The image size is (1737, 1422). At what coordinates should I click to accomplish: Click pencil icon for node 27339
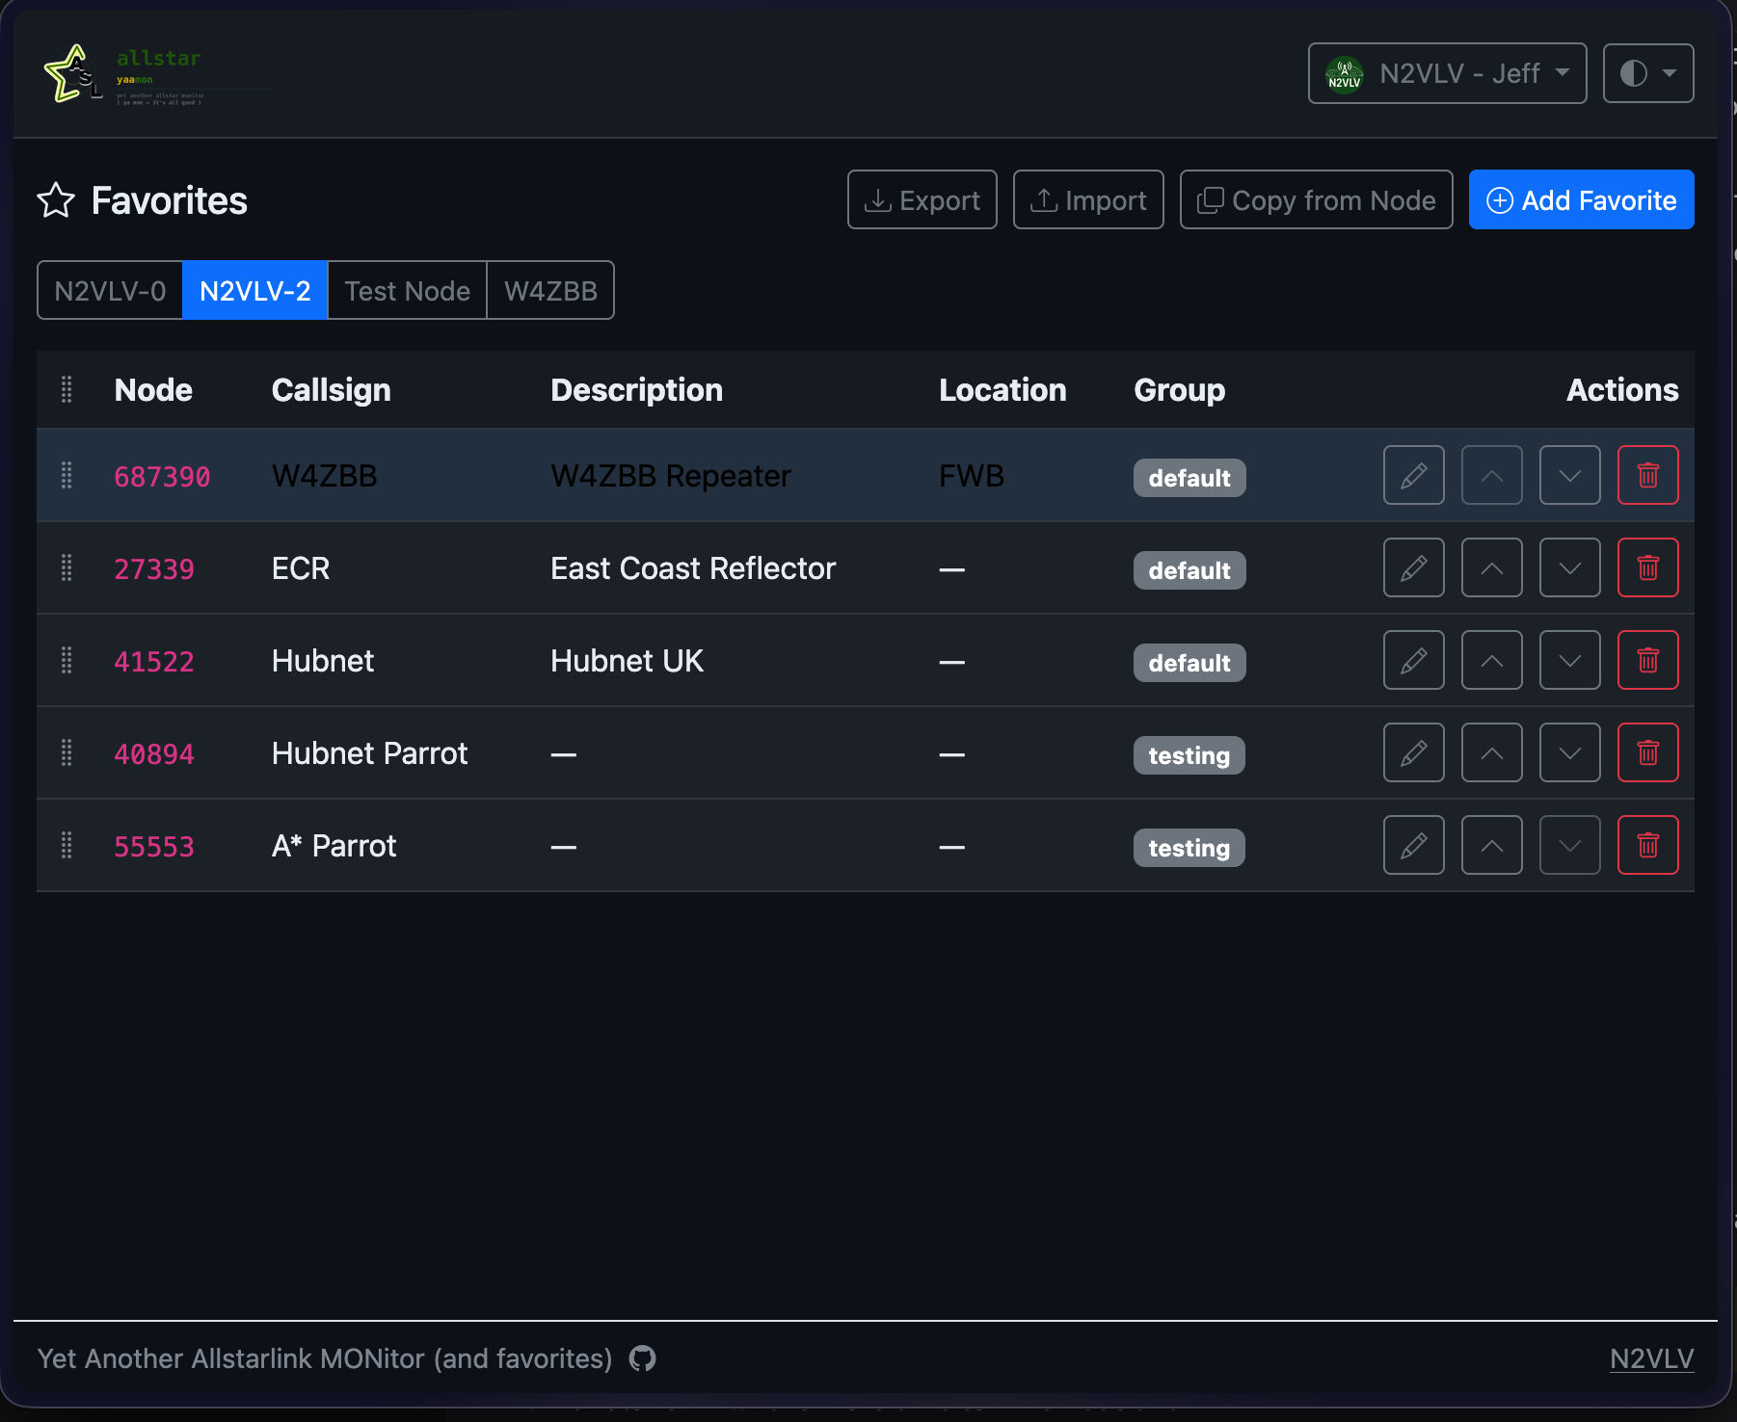[1413, 567]
